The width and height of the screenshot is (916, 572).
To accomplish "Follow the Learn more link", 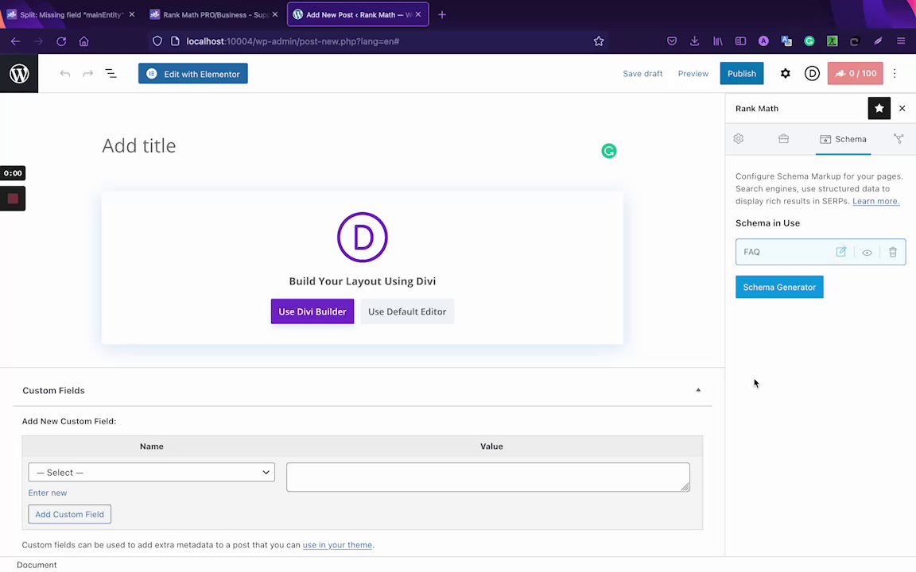I will pos(875,201).
